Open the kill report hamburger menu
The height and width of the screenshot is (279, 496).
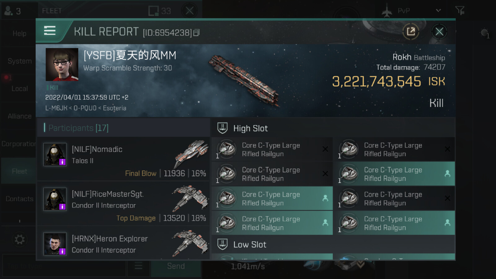pyautogui.click(x=50, y=31)
